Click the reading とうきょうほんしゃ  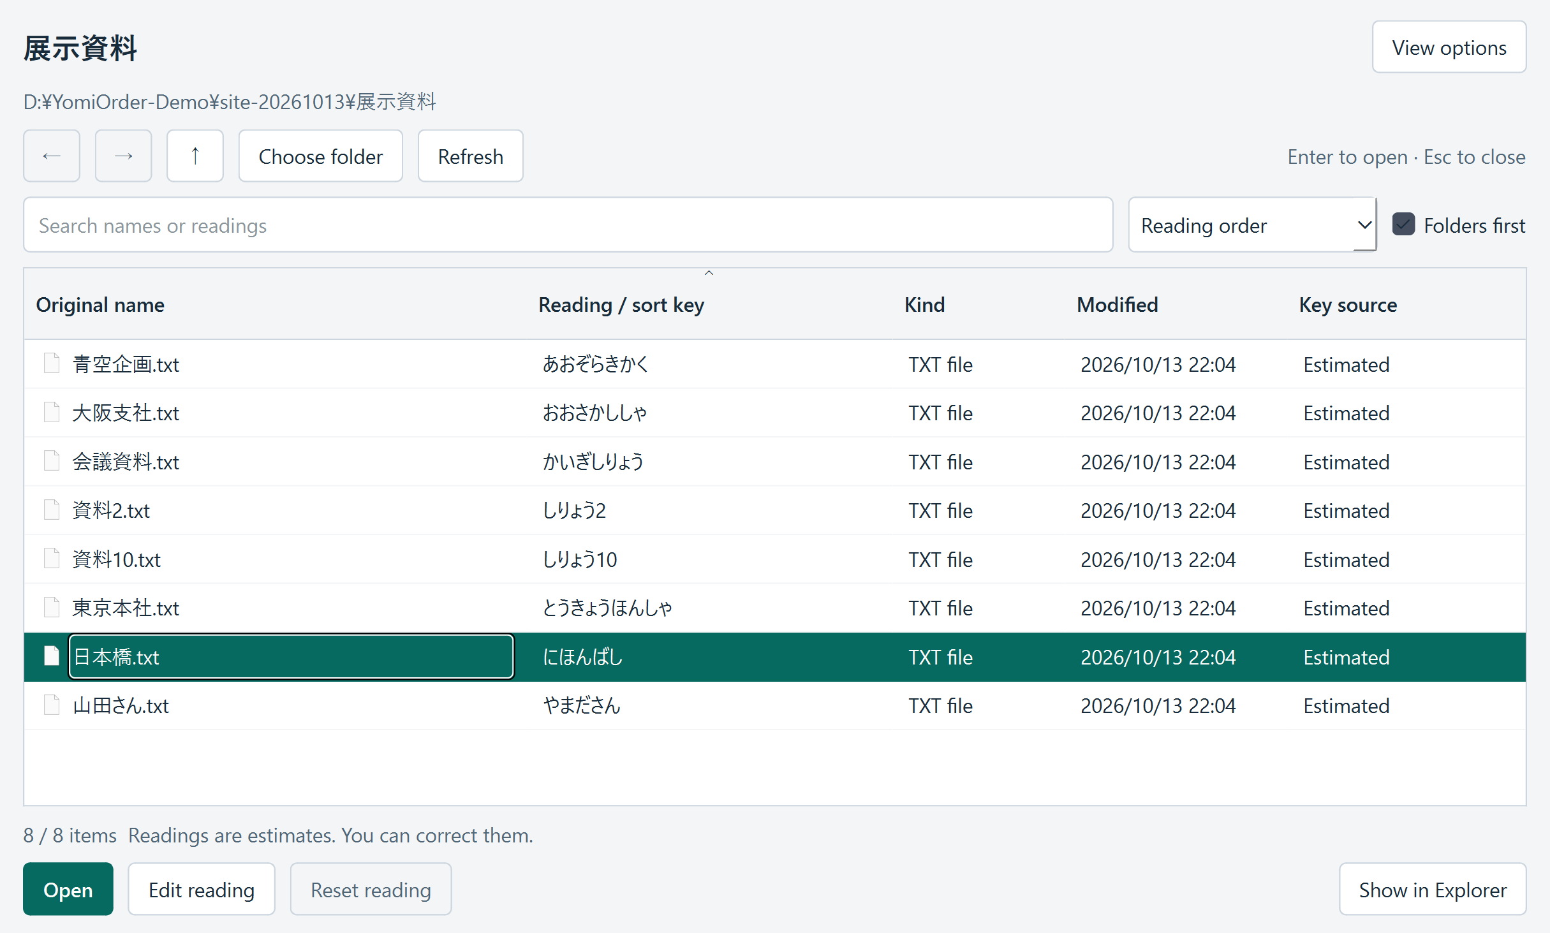pyautogui.click(x=607, y=608)
